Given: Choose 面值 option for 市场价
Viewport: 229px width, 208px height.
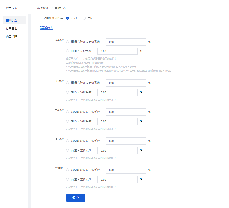Looking at the screenshot, I should coord(67,121).
